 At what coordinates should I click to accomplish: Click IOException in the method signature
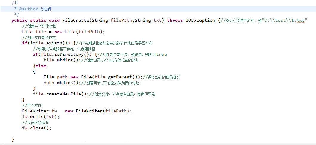tap(201, 20)
